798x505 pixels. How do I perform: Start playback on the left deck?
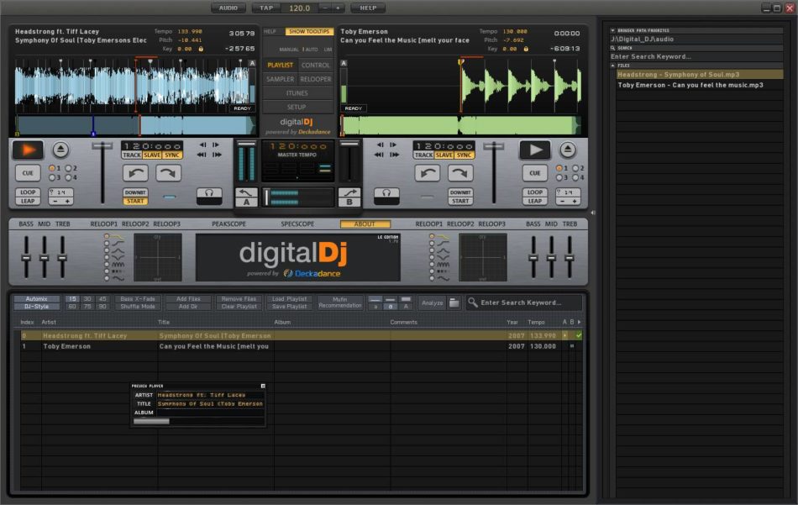[x=28, y=150]
